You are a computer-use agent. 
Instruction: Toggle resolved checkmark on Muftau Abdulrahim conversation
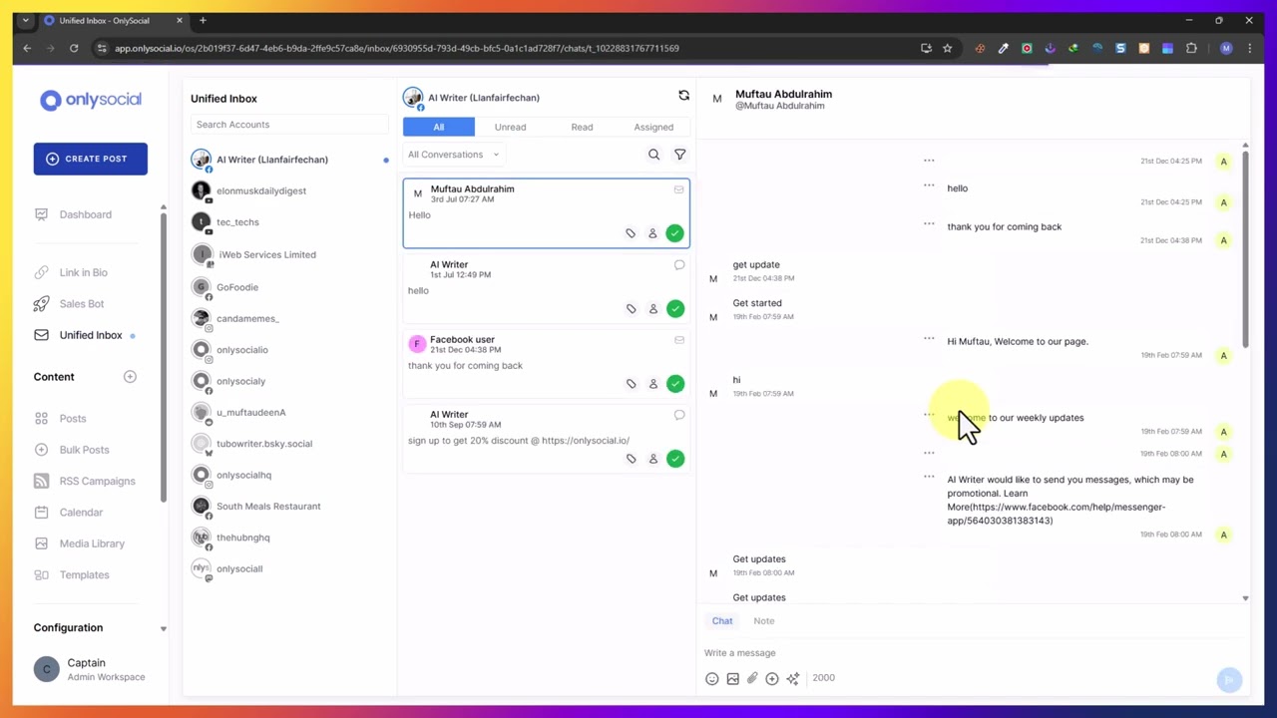[675, 233]
